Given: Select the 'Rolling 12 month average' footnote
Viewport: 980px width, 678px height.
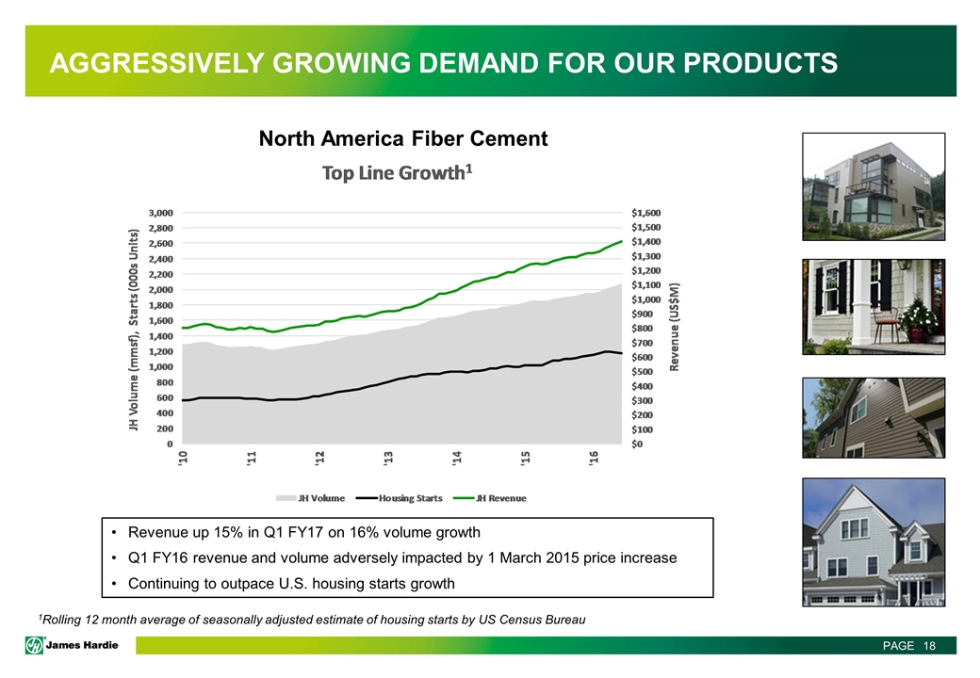Looking at the screenshot, I should [x=312, y=620].
